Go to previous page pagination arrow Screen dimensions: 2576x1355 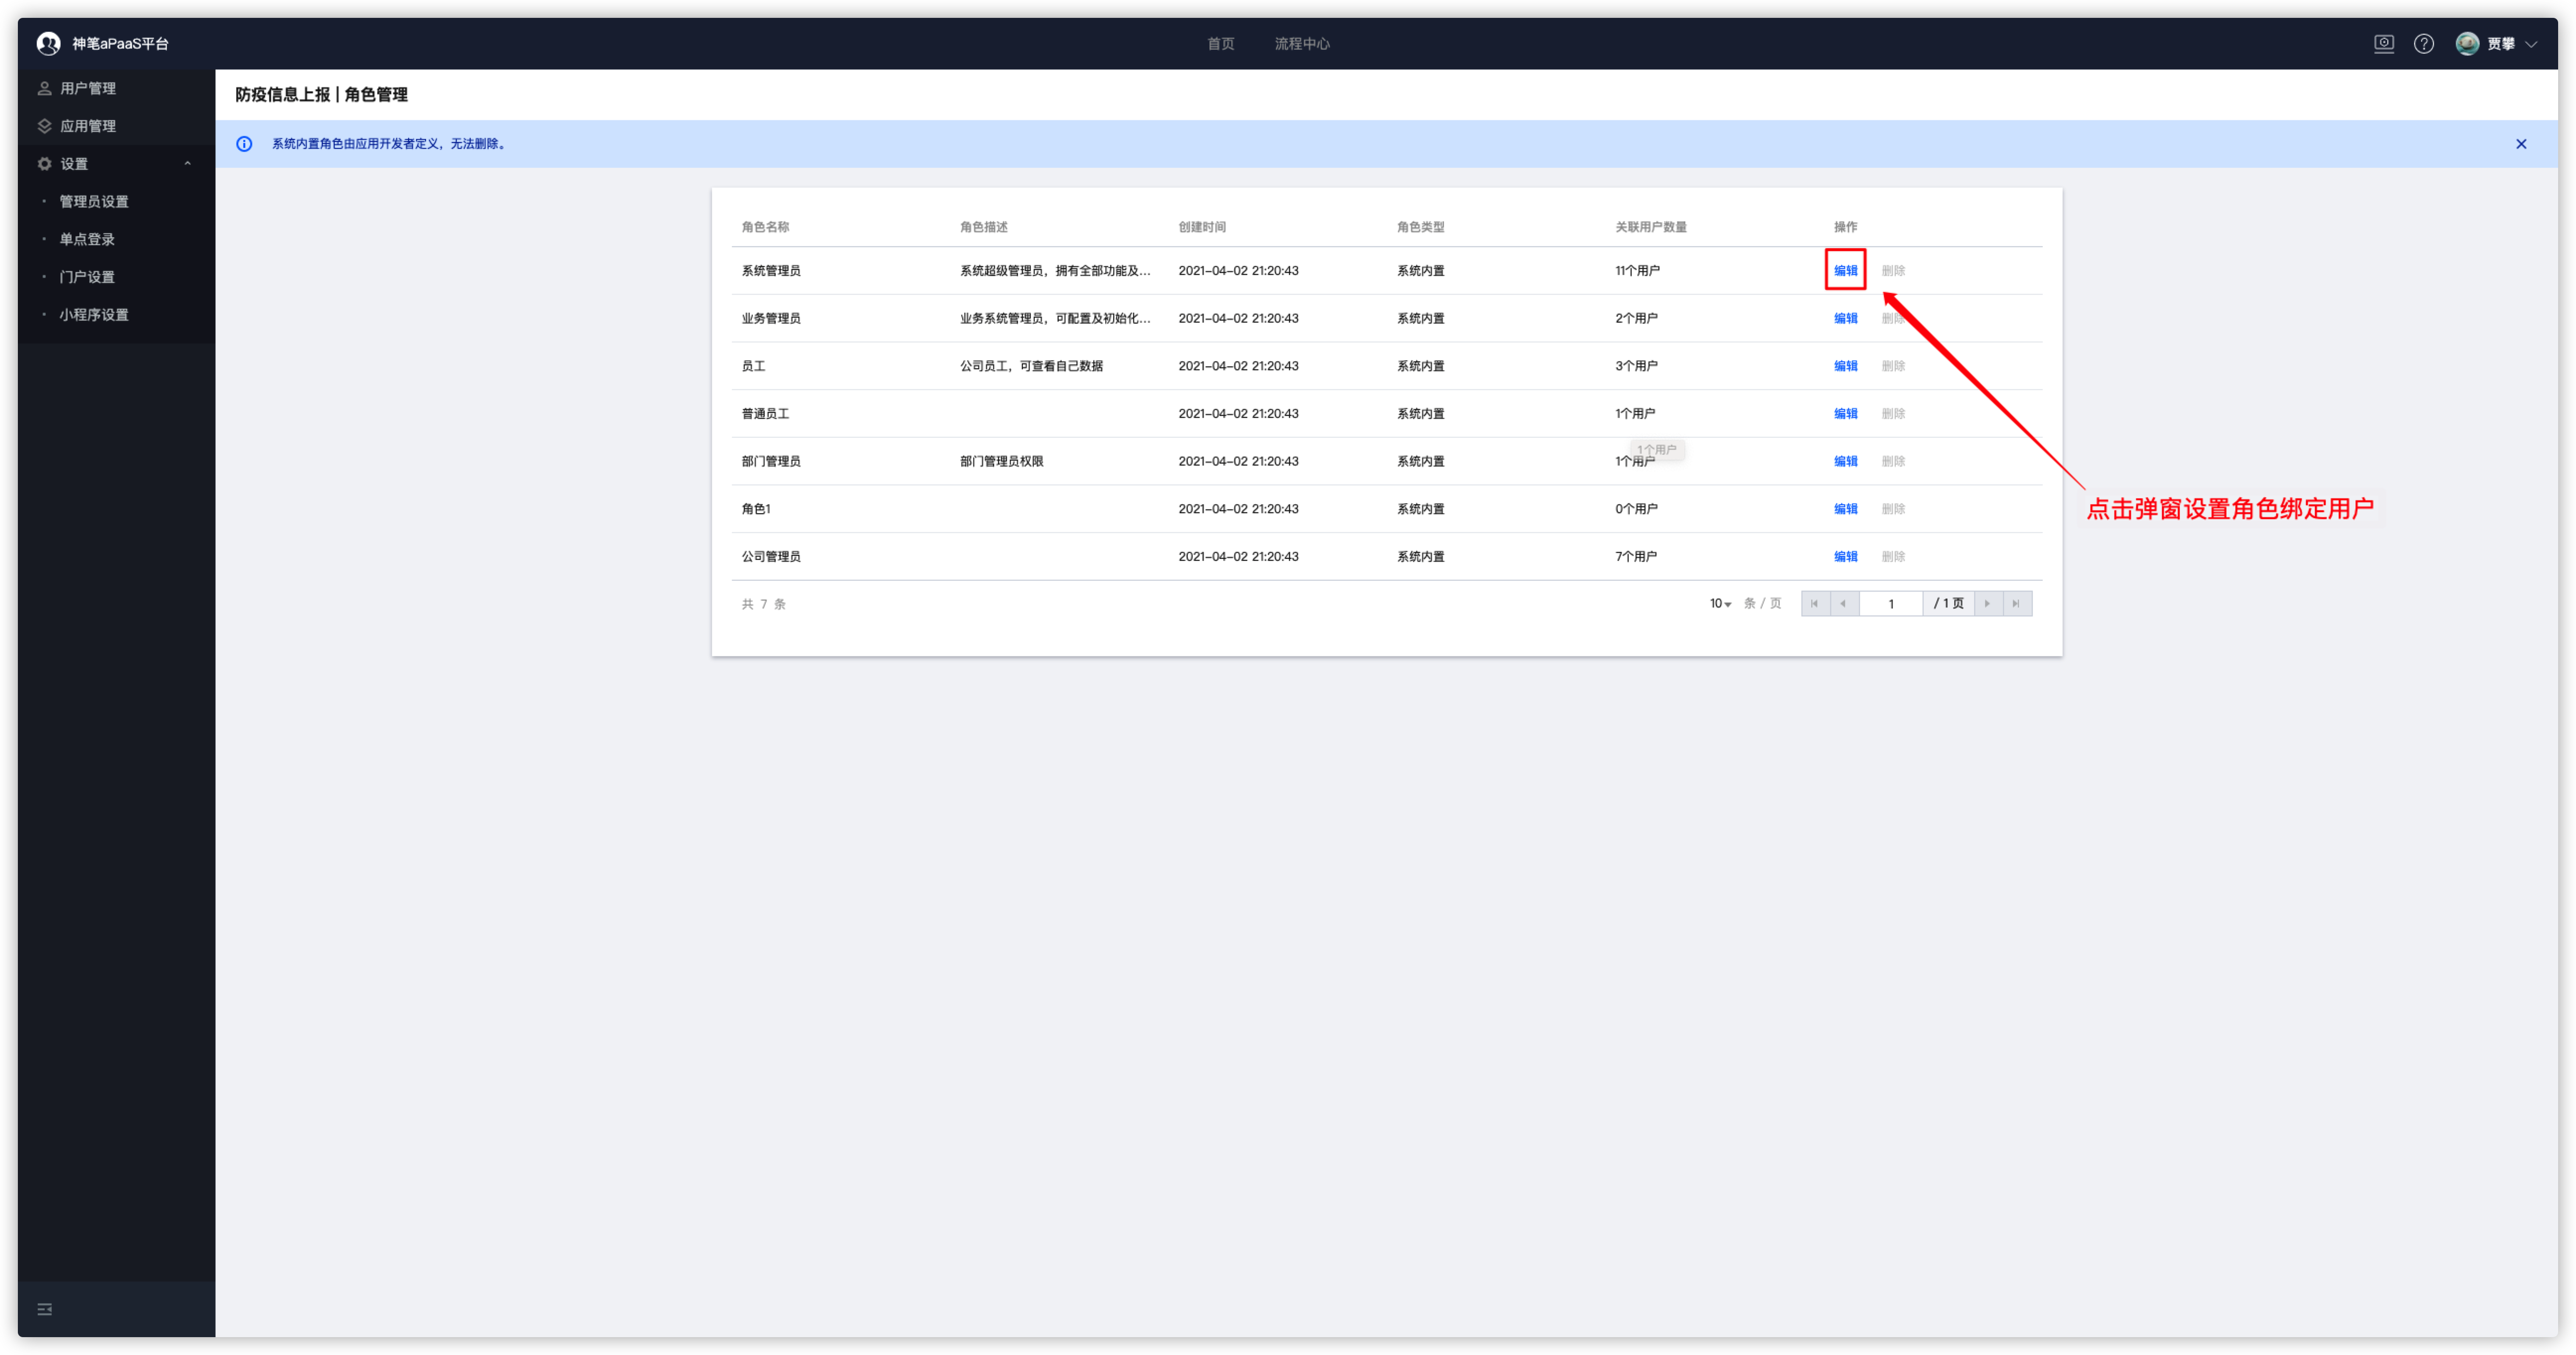1843,604
